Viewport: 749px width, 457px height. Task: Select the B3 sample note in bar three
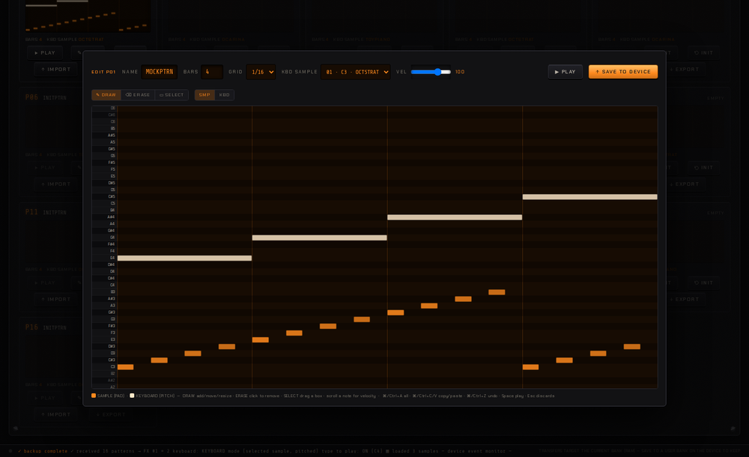pyautogui.click(x=497, y=292)
